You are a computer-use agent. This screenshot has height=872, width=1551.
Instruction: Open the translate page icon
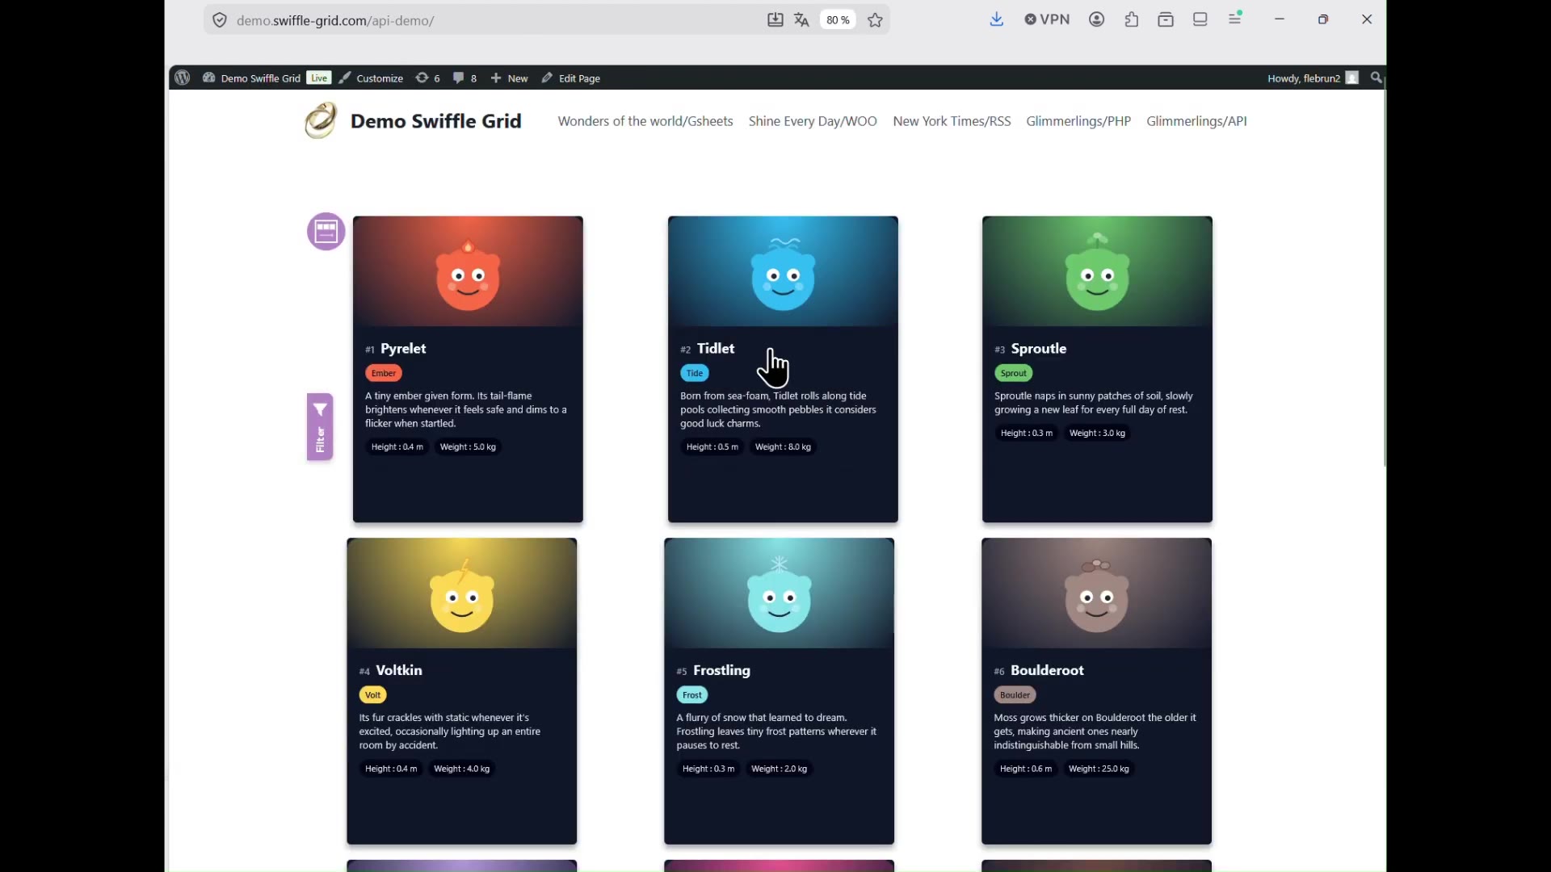[802, 20]
